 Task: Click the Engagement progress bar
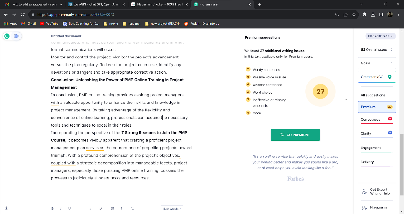pyautogui.click(x=377, y=152)
